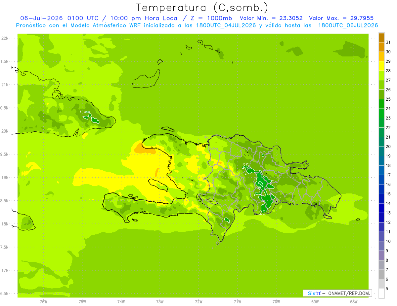Click the "76W" longitude axis label
Image resolution: width=397 pixels, height=306 pixels.
[x=43, y=302]
